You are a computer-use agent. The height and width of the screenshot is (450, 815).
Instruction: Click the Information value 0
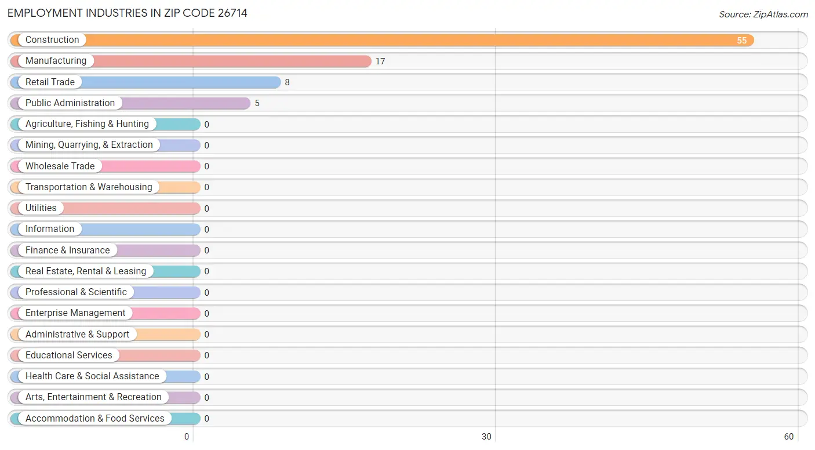pyautogui.click(x=206, y=230)
